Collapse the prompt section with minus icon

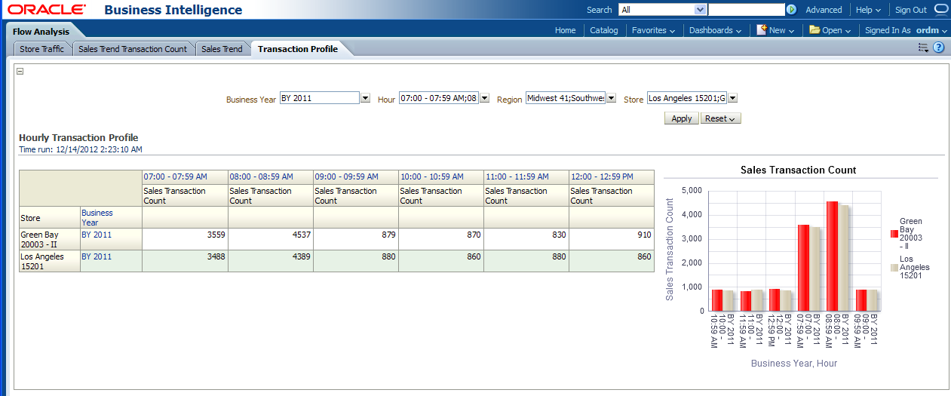point(20,71)
